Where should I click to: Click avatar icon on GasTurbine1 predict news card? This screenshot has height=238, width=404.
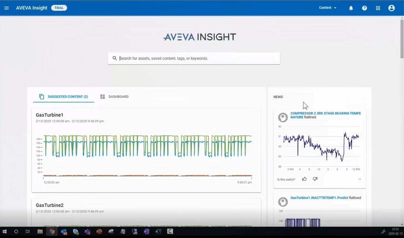(x=283, y=201)
